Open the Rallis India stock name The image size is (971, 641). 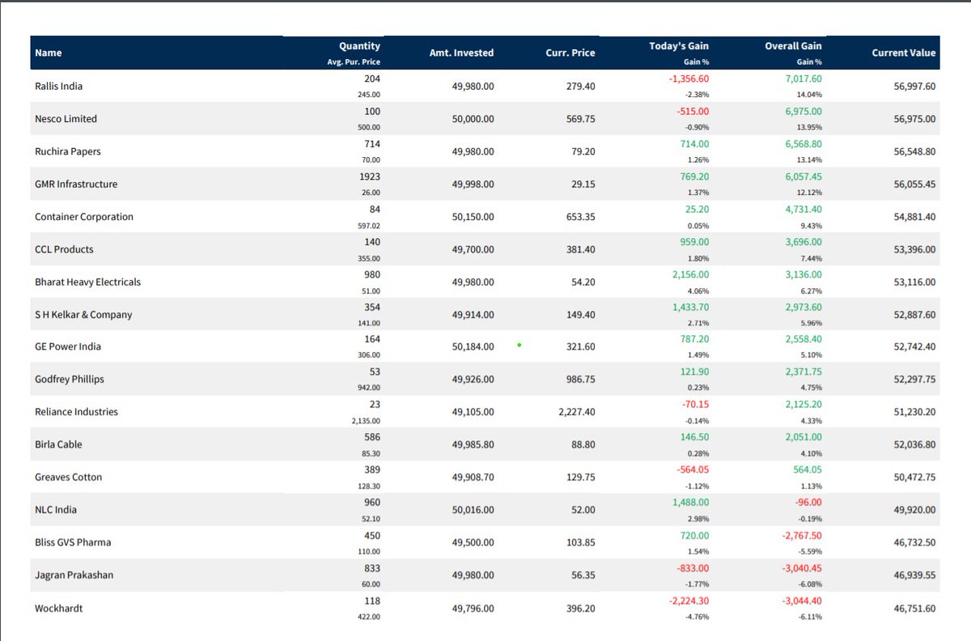coord(58,86)
